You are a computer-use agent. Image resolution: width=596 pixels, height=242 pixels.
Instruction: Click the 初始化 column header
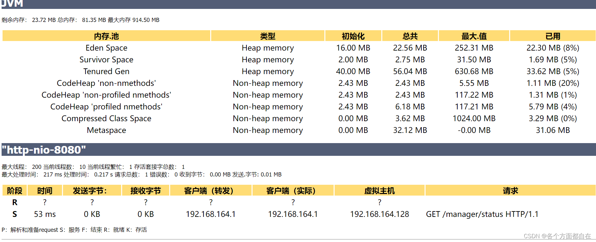click(x=353, y=36)
